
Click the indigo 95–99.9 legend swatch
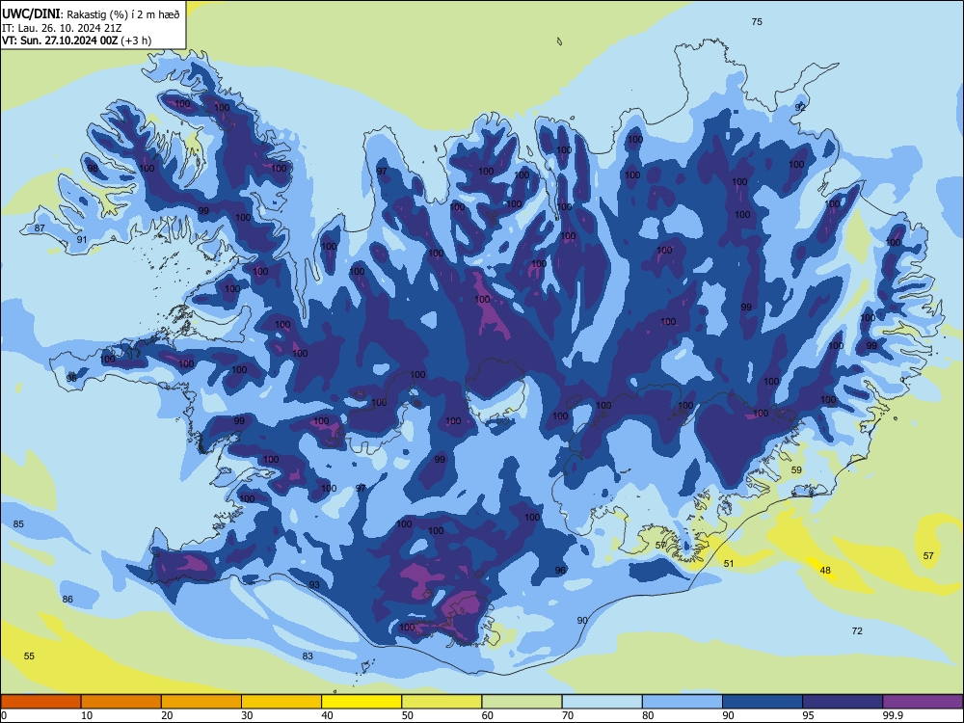click(843, 702)
